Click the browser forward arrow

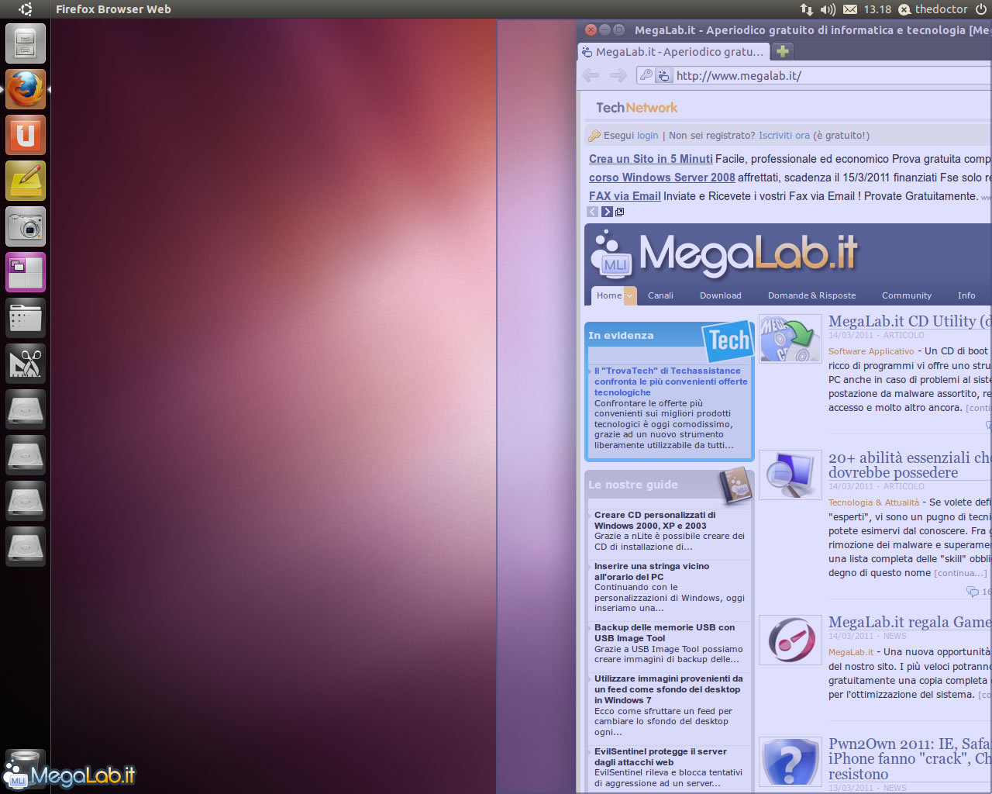tap(618, 75)
